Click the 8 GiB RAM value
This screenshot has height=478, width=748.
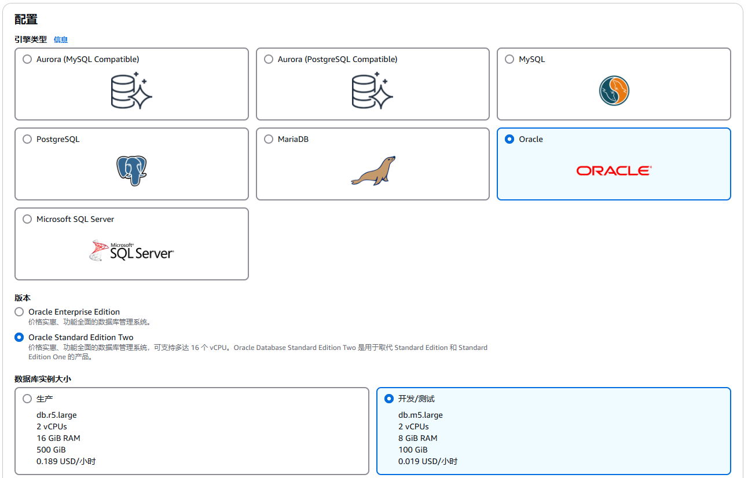pyautogui.click(x=418, y=438)
